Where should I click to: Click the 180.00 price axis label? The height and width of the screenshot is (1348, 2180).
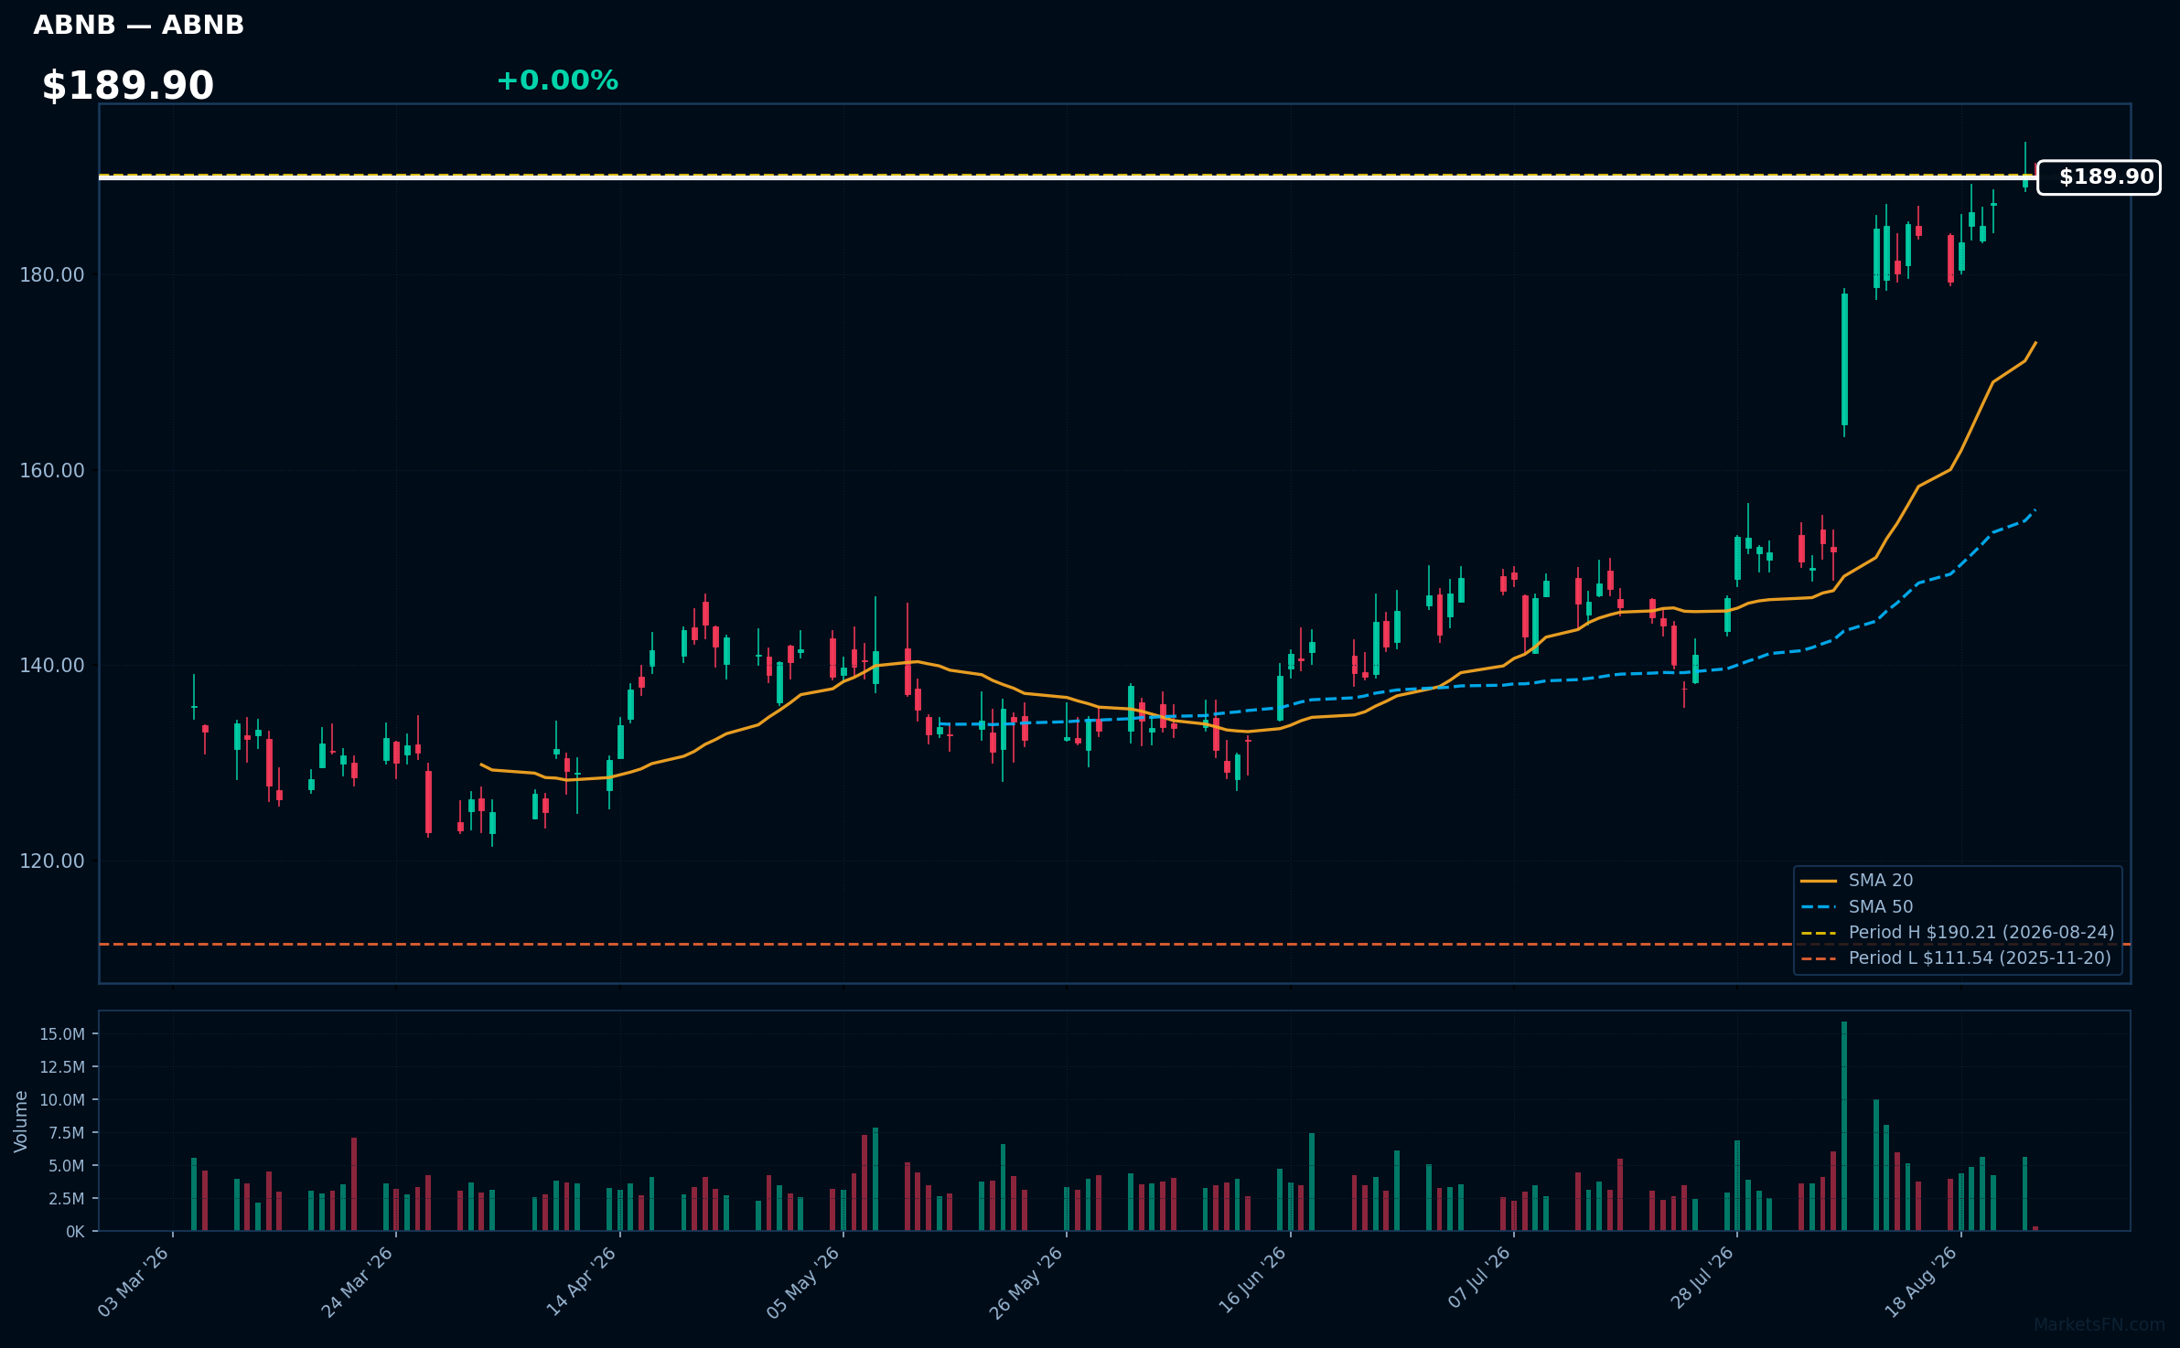(x=52, y=275)
